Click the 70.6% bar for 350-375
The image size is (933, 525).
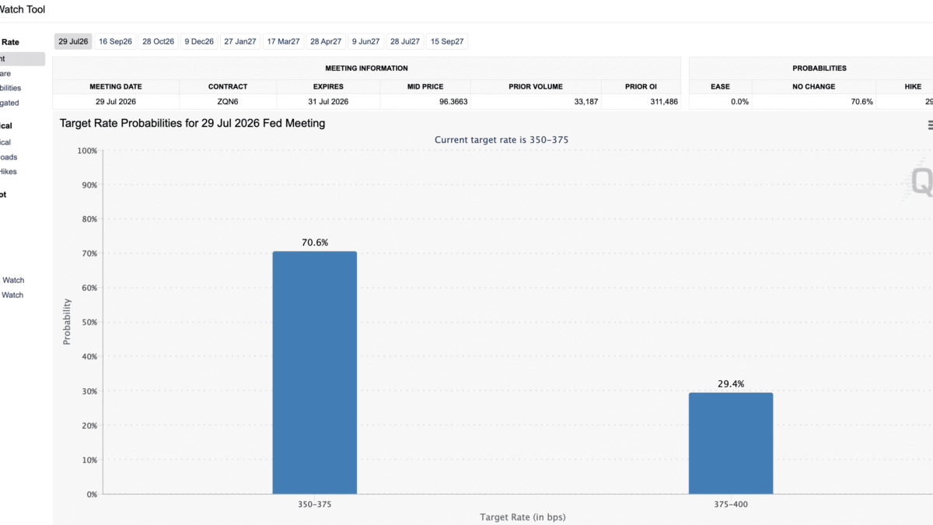pyautogui.click(x=315, y=373)
